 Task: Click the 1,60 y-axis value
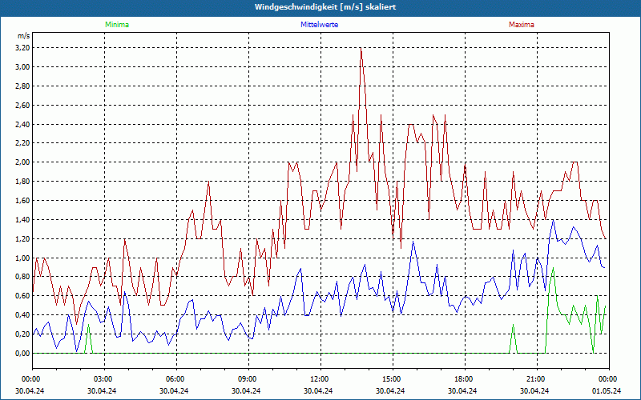pos(22,201)
